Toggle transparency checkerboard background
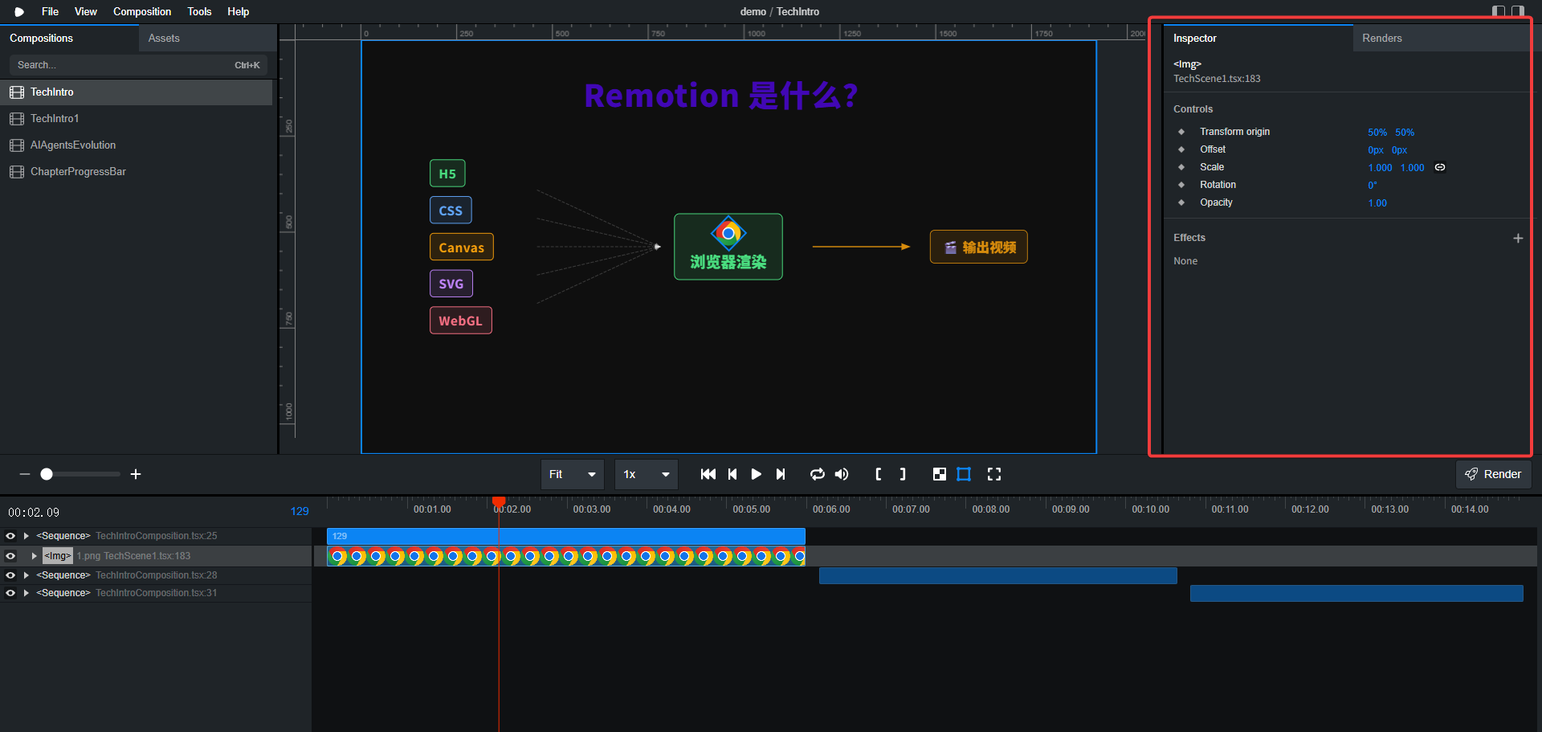Viewport: 1542px width, 732px height. pos(940,474)
